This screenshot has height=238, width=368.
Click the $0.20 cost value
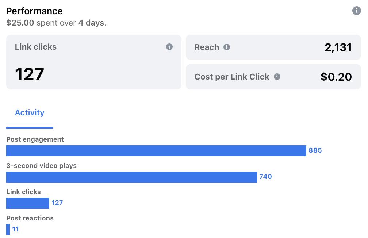(x=336, y=77)
